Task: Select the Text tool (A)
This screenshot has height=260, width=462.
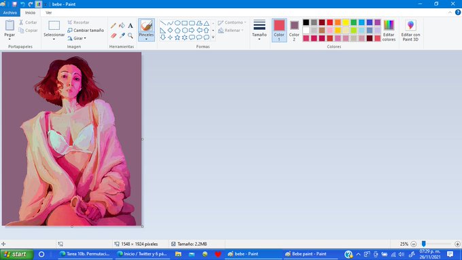Action: tap(130, 26)
